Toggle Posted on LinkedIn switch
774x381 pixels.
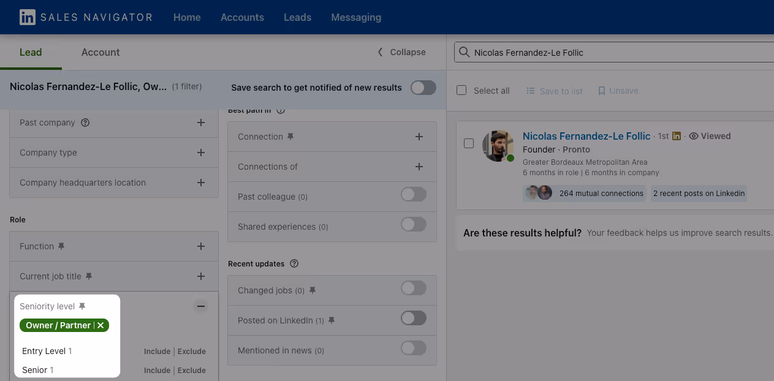tap(414, 319)
